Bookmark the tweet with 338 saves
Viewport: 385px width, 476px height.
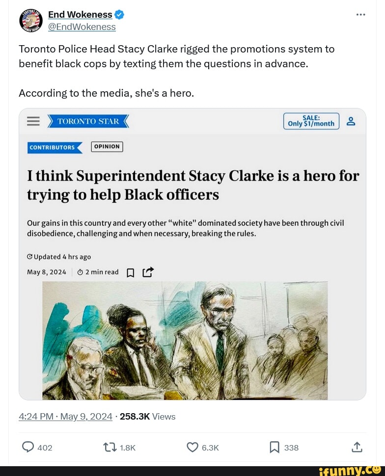275,447
